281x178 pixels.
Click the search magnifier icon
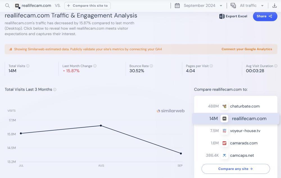(x=8, y=6)
